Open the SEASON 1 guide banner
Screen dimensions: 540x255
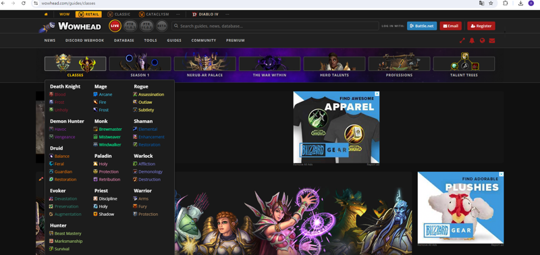coord(140,65)
